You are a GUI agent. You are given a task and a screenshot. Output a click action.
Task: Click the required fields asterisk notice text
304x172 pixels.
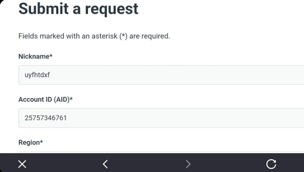94,36
